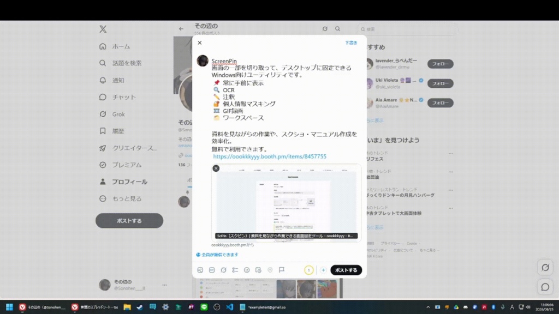Close the post composer dialog

200,43
